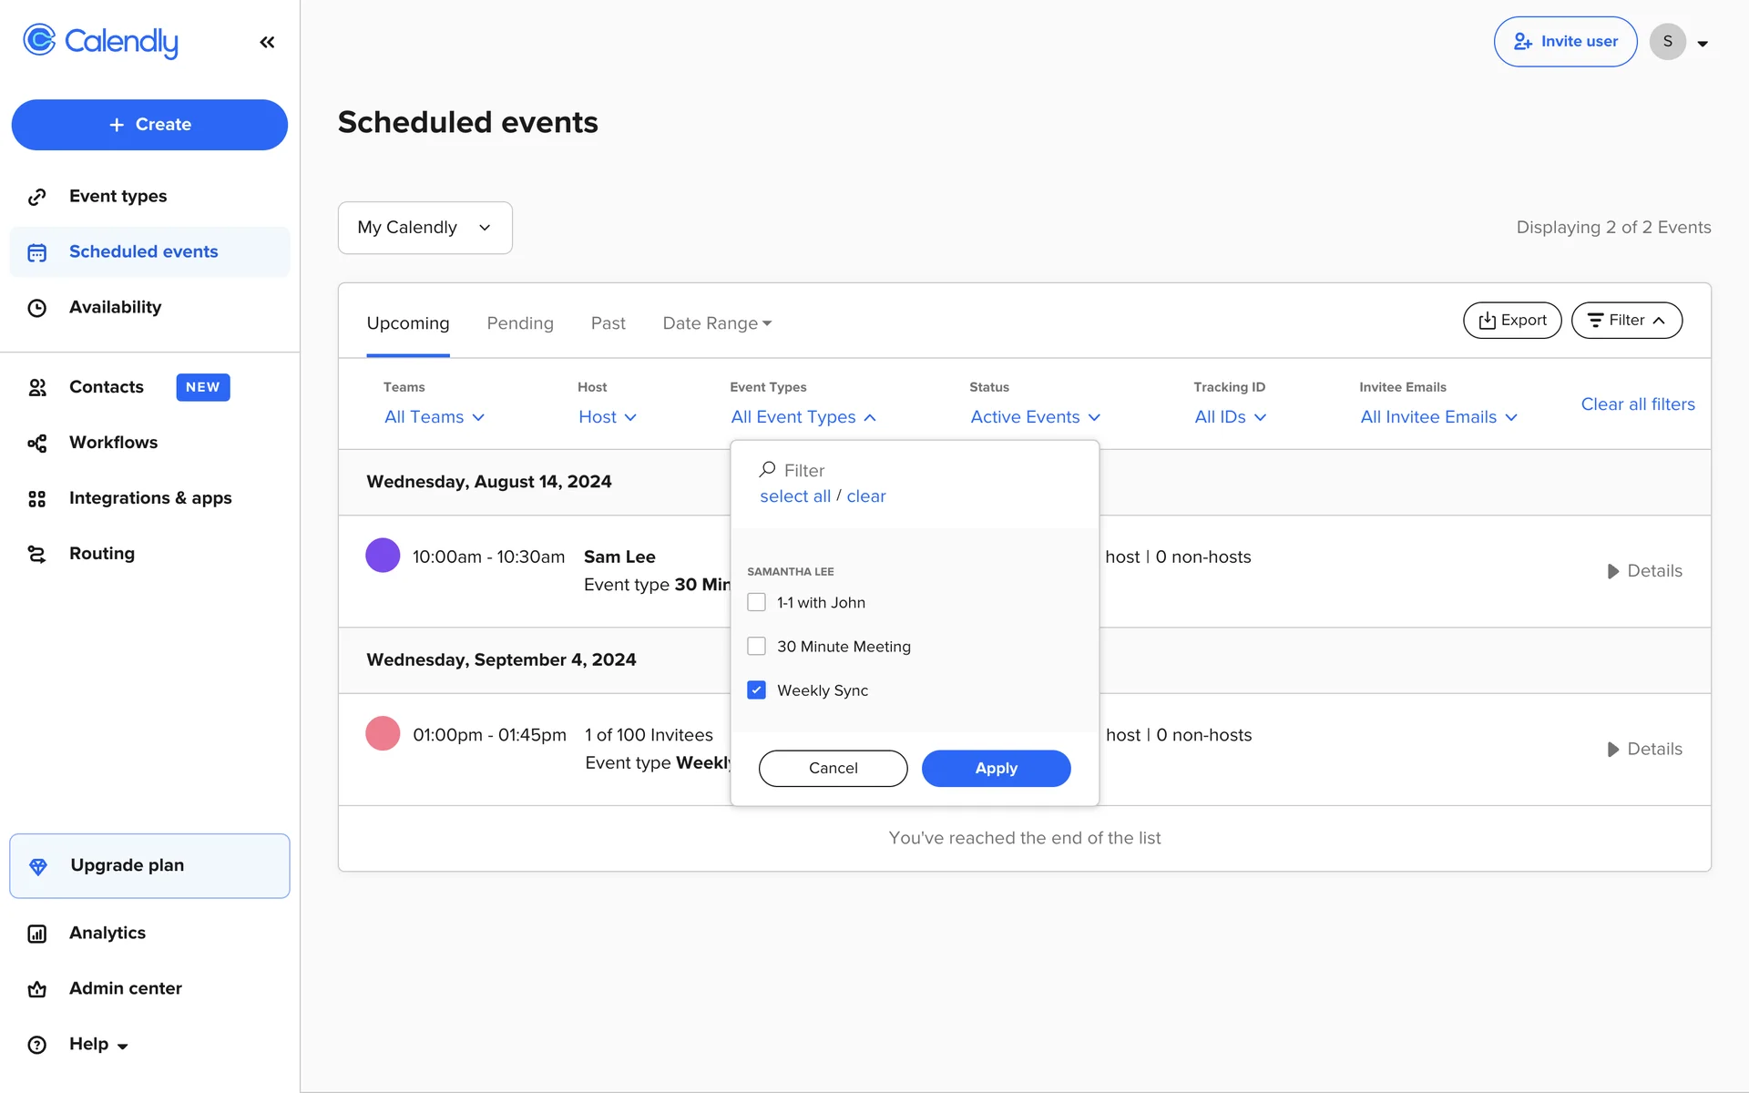This screenshot has height=1093, width=1749.
Task: Click the Workflows icon in sidebar
Action: [x=37, y=443]
